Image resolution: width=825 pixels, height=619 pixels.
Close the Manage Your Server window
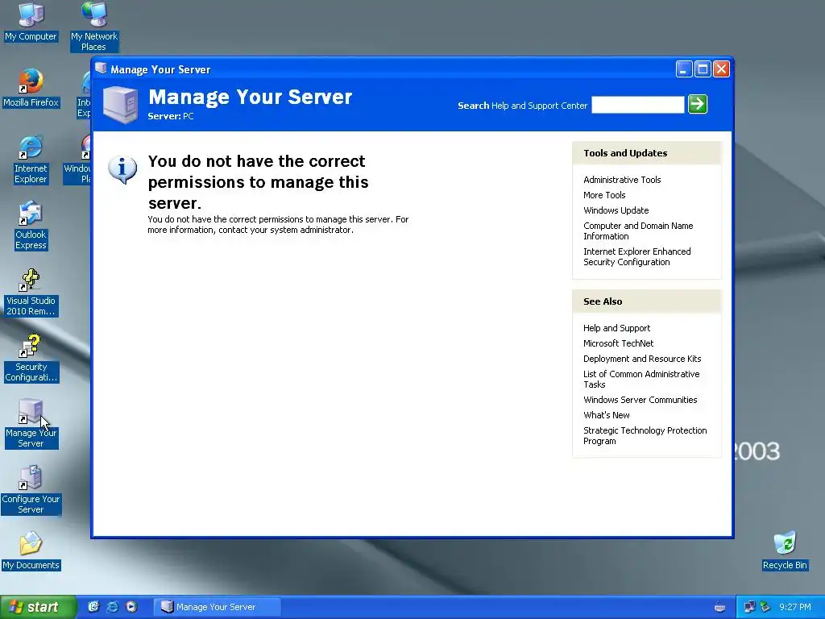(721, 69)
